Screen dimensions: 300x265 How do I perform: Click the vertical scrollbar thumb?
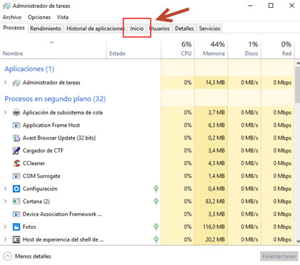(297, 85)
